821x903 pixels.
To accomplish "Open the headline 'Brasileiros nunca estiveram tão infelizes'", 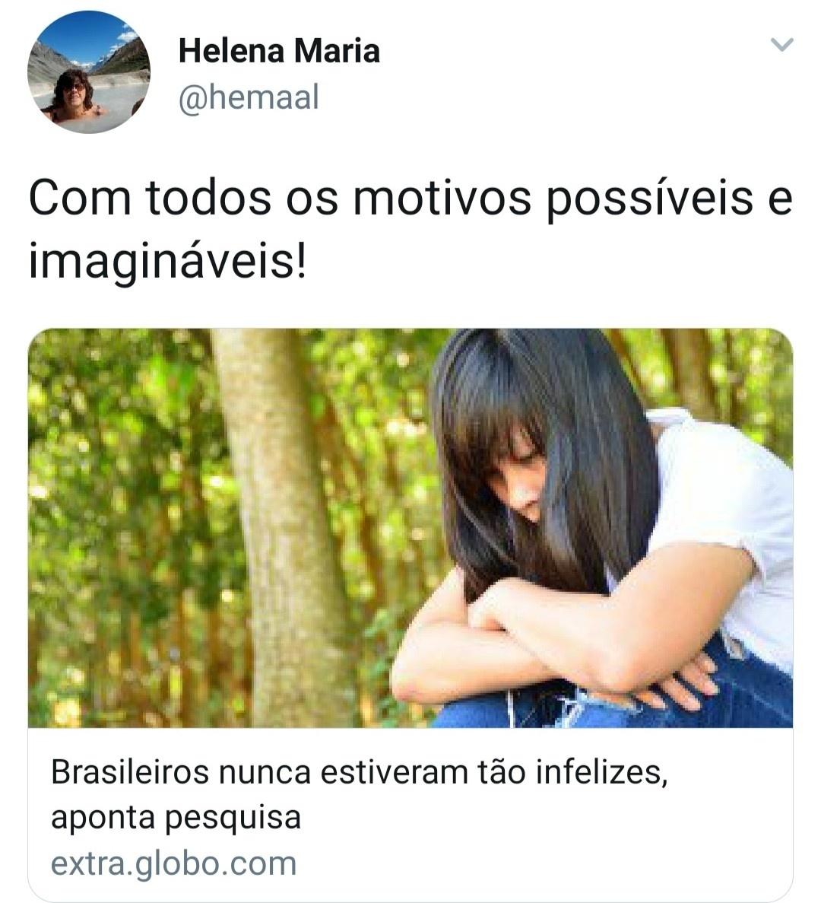I will 359,772.
